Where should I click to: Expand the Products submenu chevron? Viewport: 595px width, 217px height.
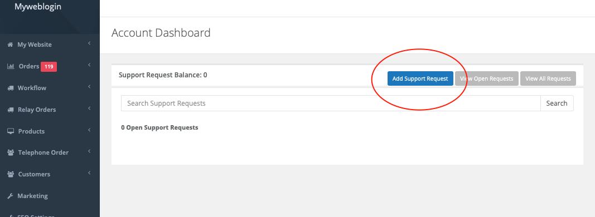coord(89,130)
